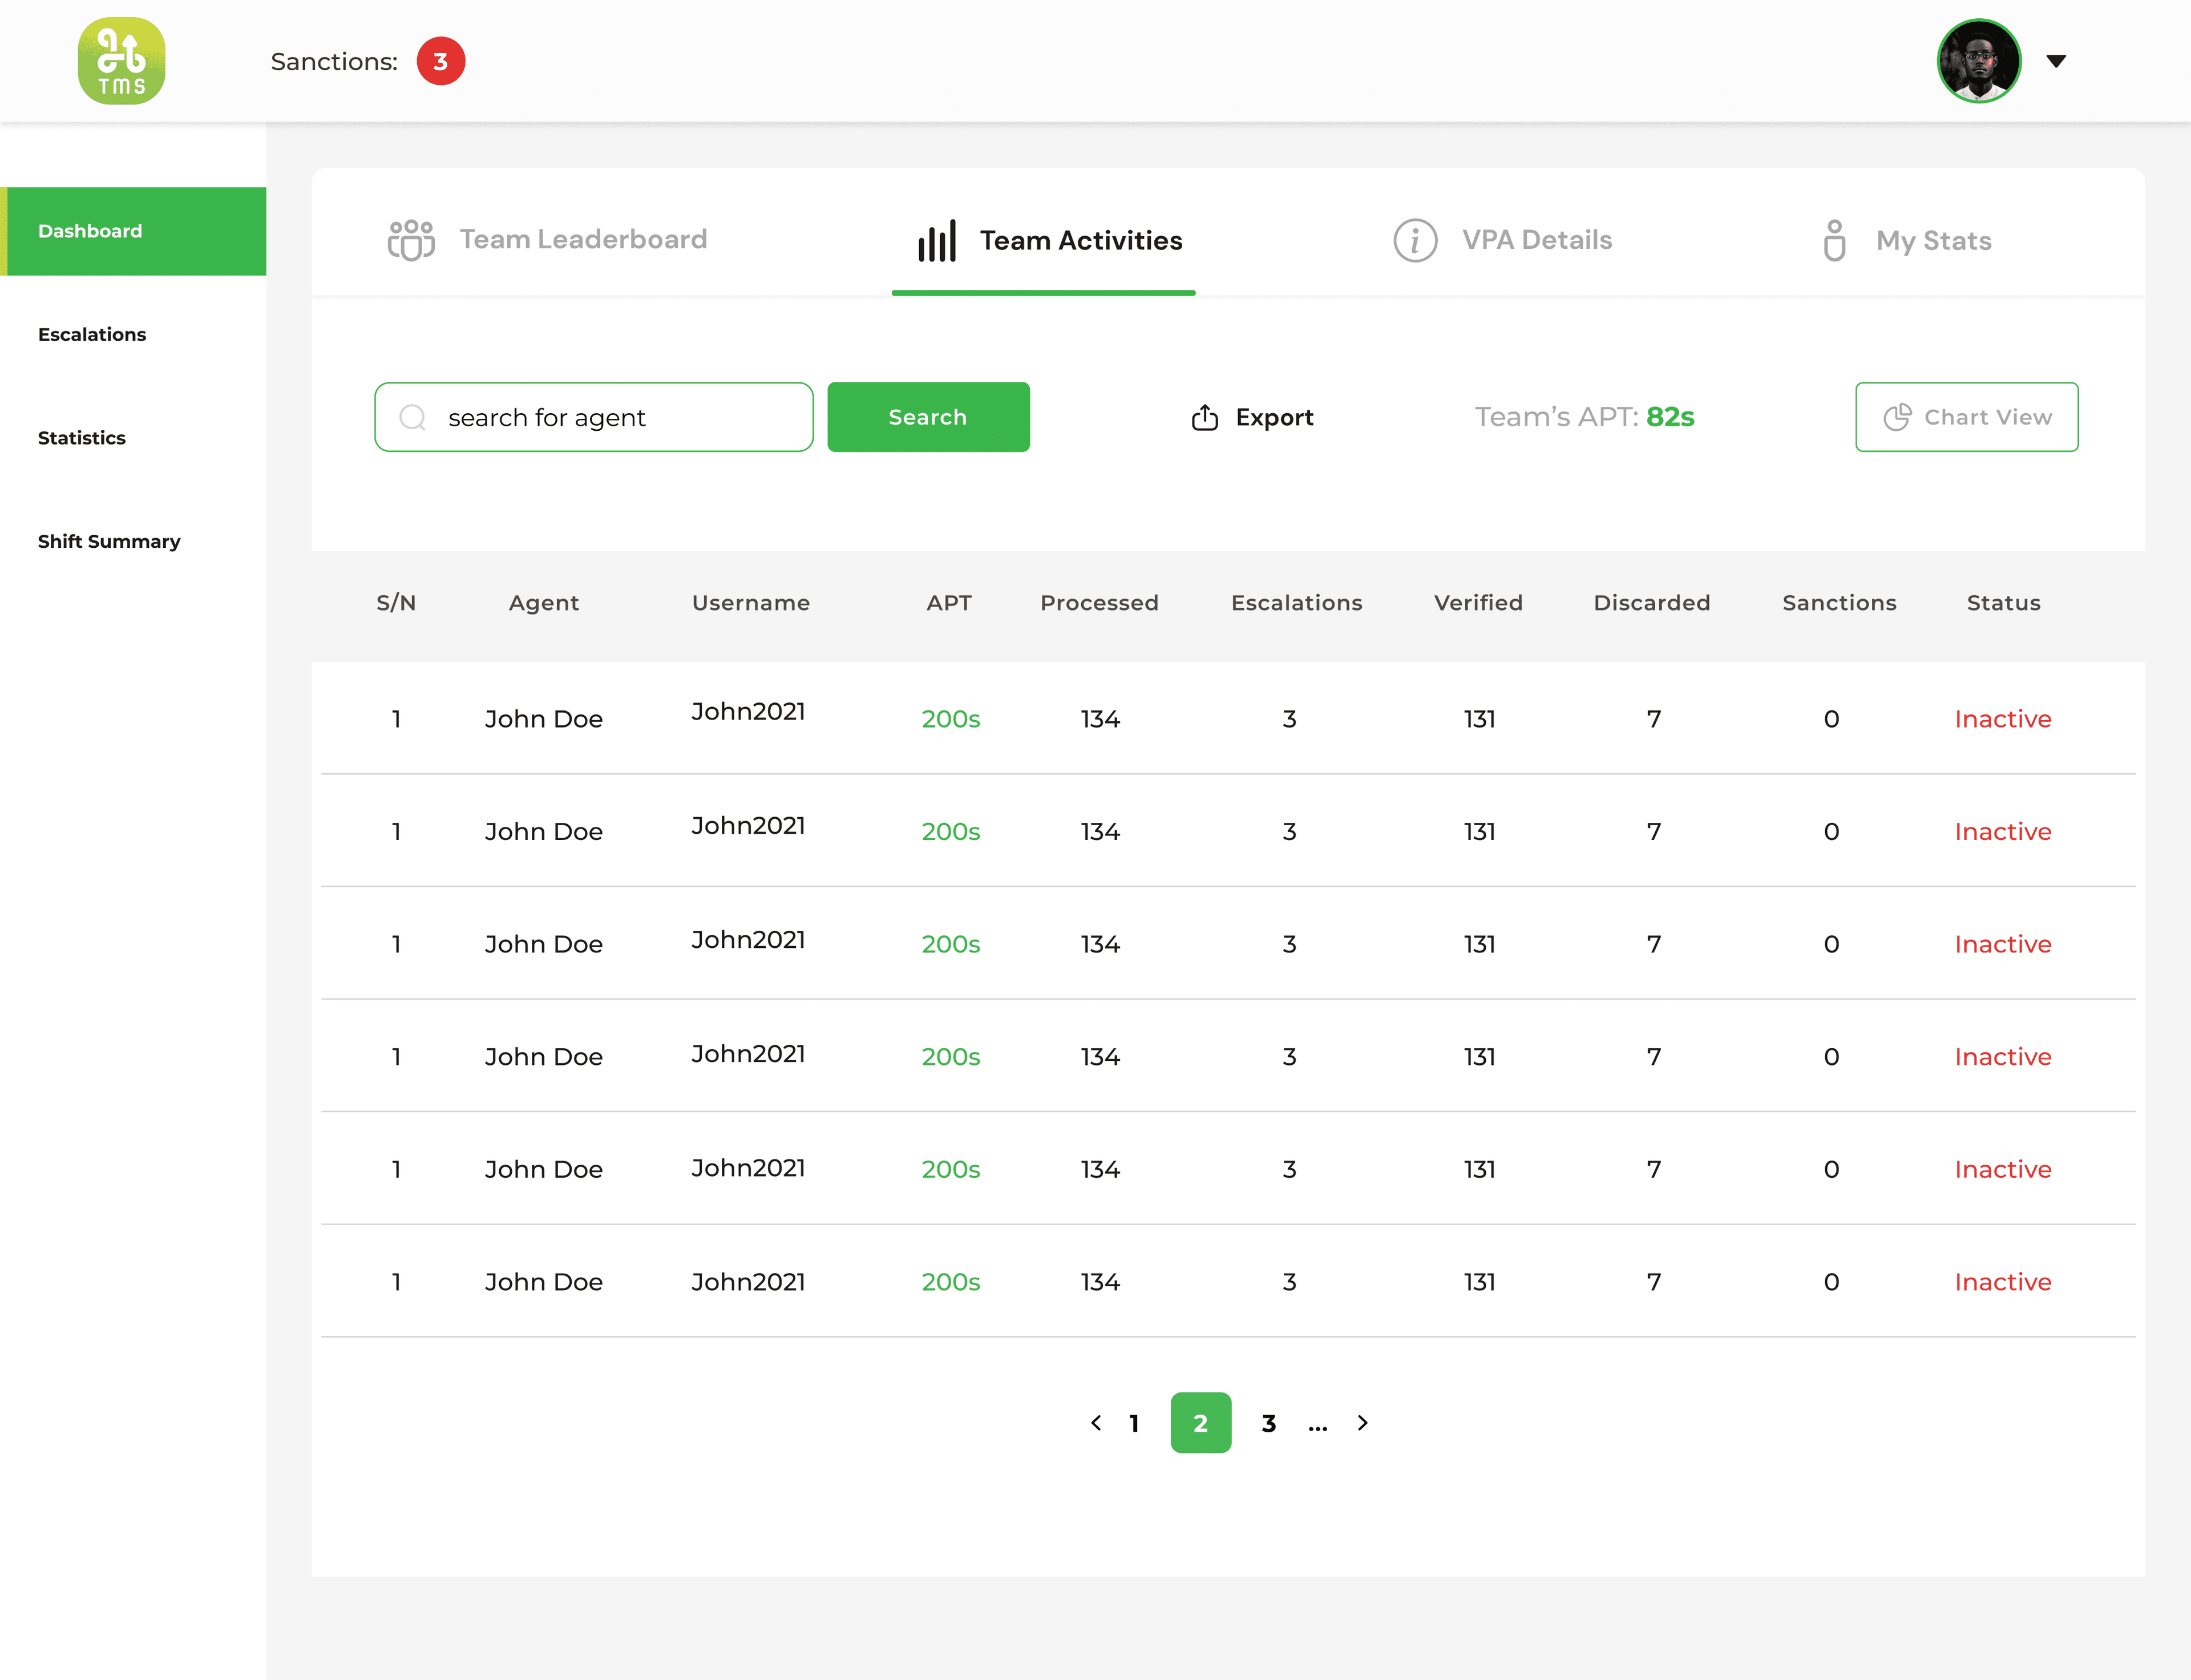Select John Doe in the first row

544,719
